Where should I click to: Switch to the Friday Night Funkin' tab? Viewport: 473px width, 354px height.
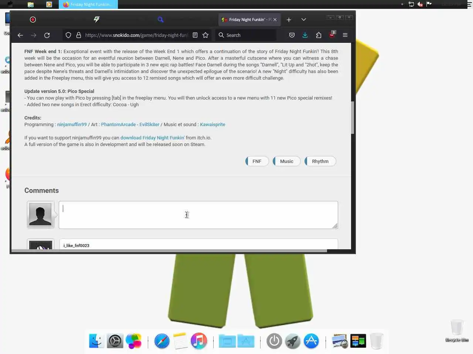(249, 20)
